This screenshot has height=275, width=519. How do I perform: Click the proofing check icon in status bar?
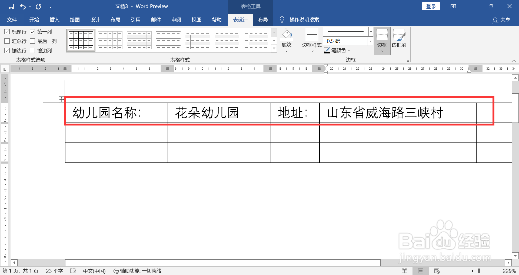[x=73, y=271]
